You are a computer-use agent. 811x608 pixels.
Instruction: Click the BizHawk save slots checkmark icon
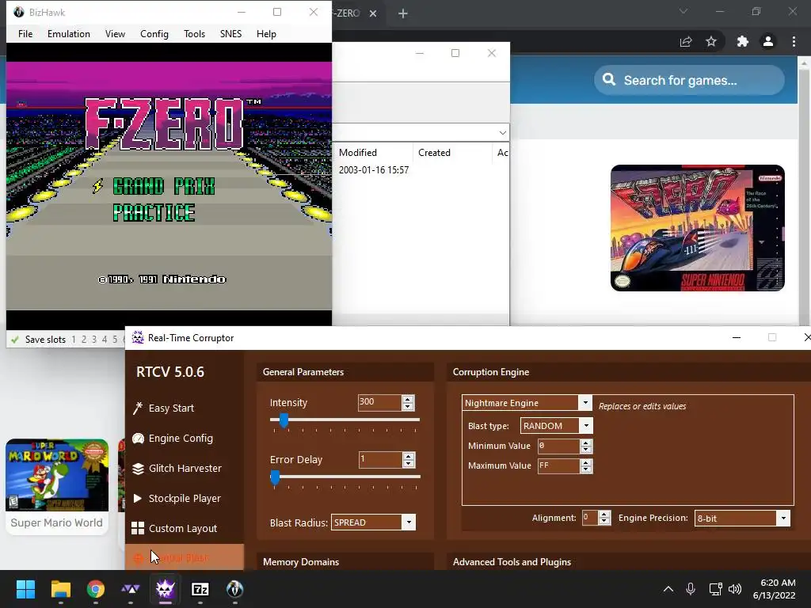(x=14, y=340)
